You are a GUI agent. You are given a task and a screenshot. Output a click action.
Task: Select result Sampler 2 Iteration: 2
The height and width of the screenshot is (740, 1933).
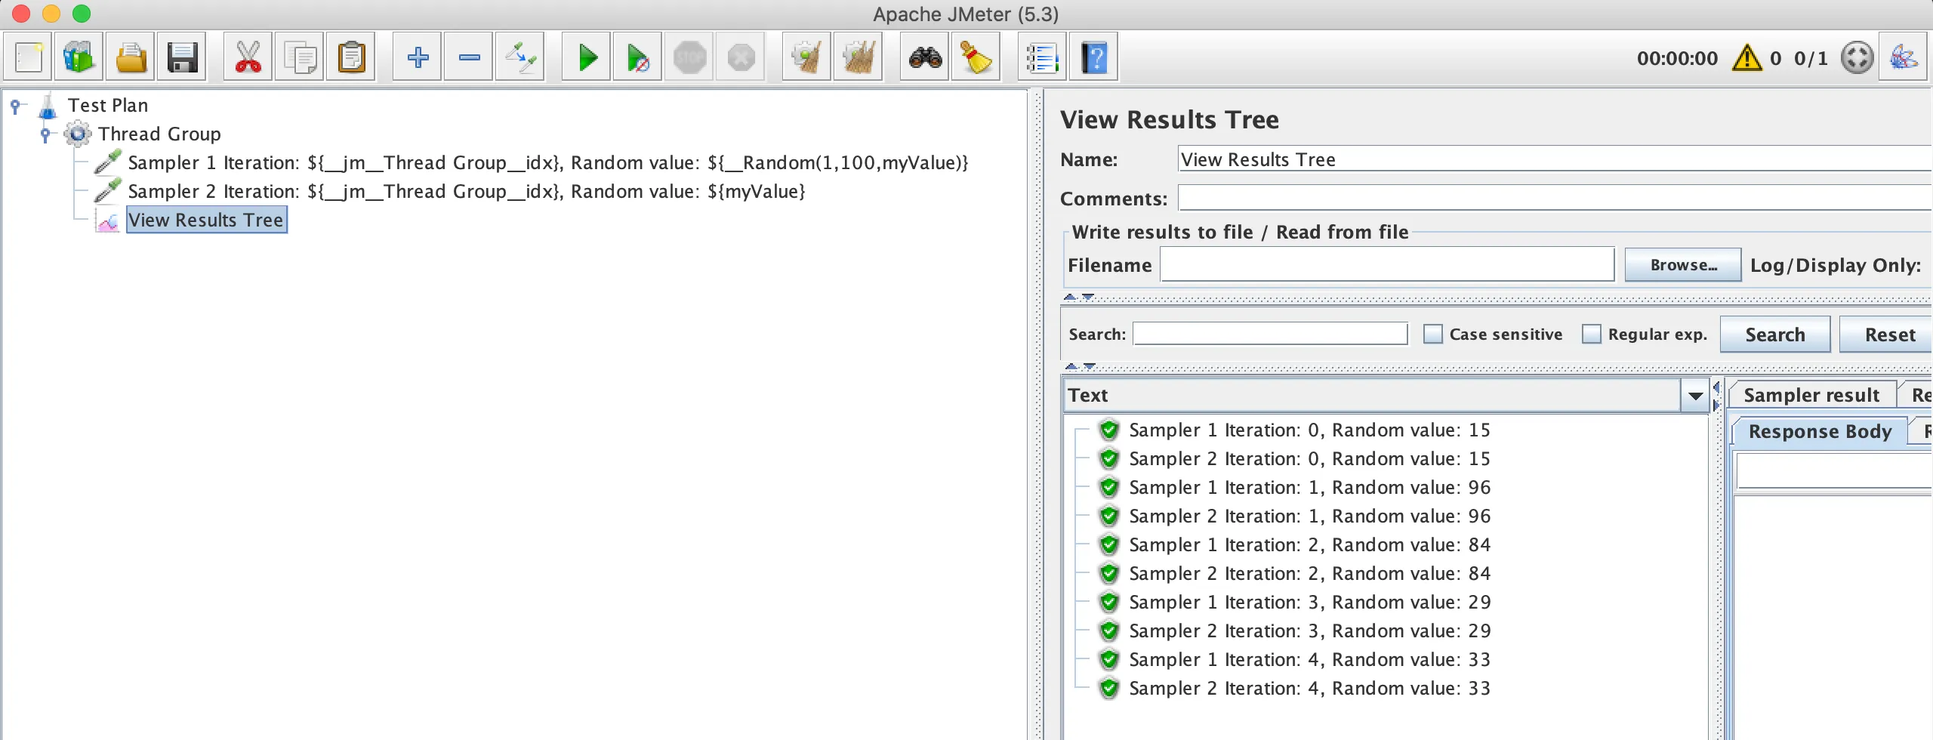pos(1309,574)
